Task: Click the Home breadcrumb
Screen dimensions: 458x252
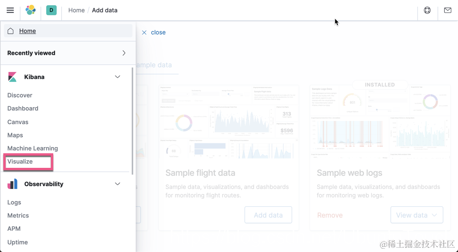Action: [x=76, y=10]
